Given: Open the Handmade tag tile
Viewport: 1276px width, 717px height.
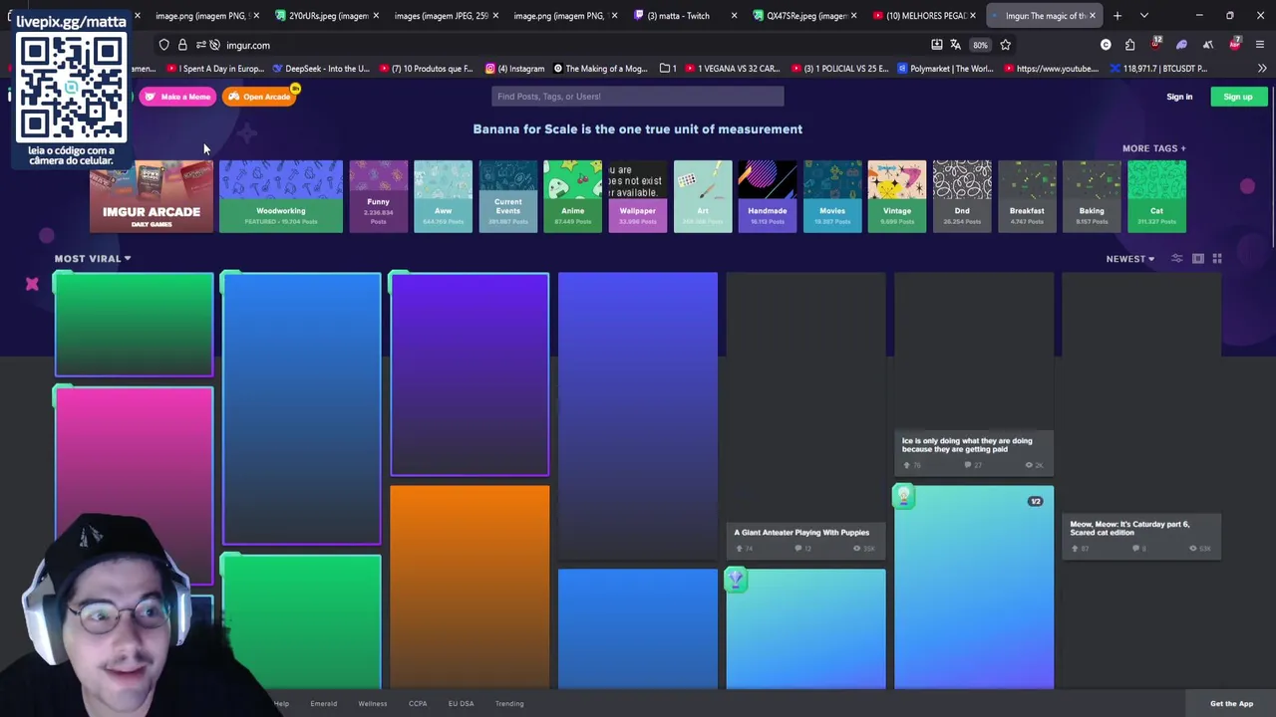Looking at the screenshot, I should tap(768, 196).
